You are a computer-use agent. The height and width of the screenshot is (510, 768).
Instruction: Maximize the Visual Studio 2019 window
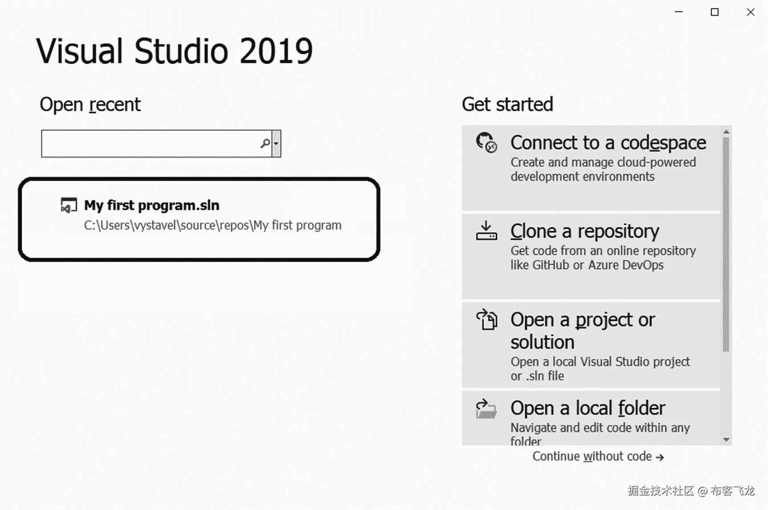pos(715,12)
